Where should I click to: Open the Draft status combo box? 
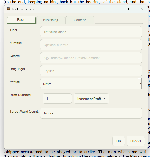click(x=91, y=84)
